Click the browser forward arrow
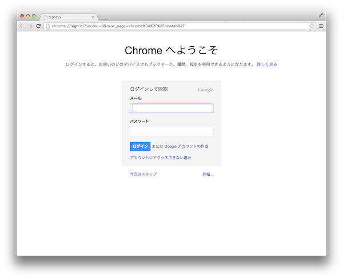Screen dimensions: 343x279 pos(30,26)
